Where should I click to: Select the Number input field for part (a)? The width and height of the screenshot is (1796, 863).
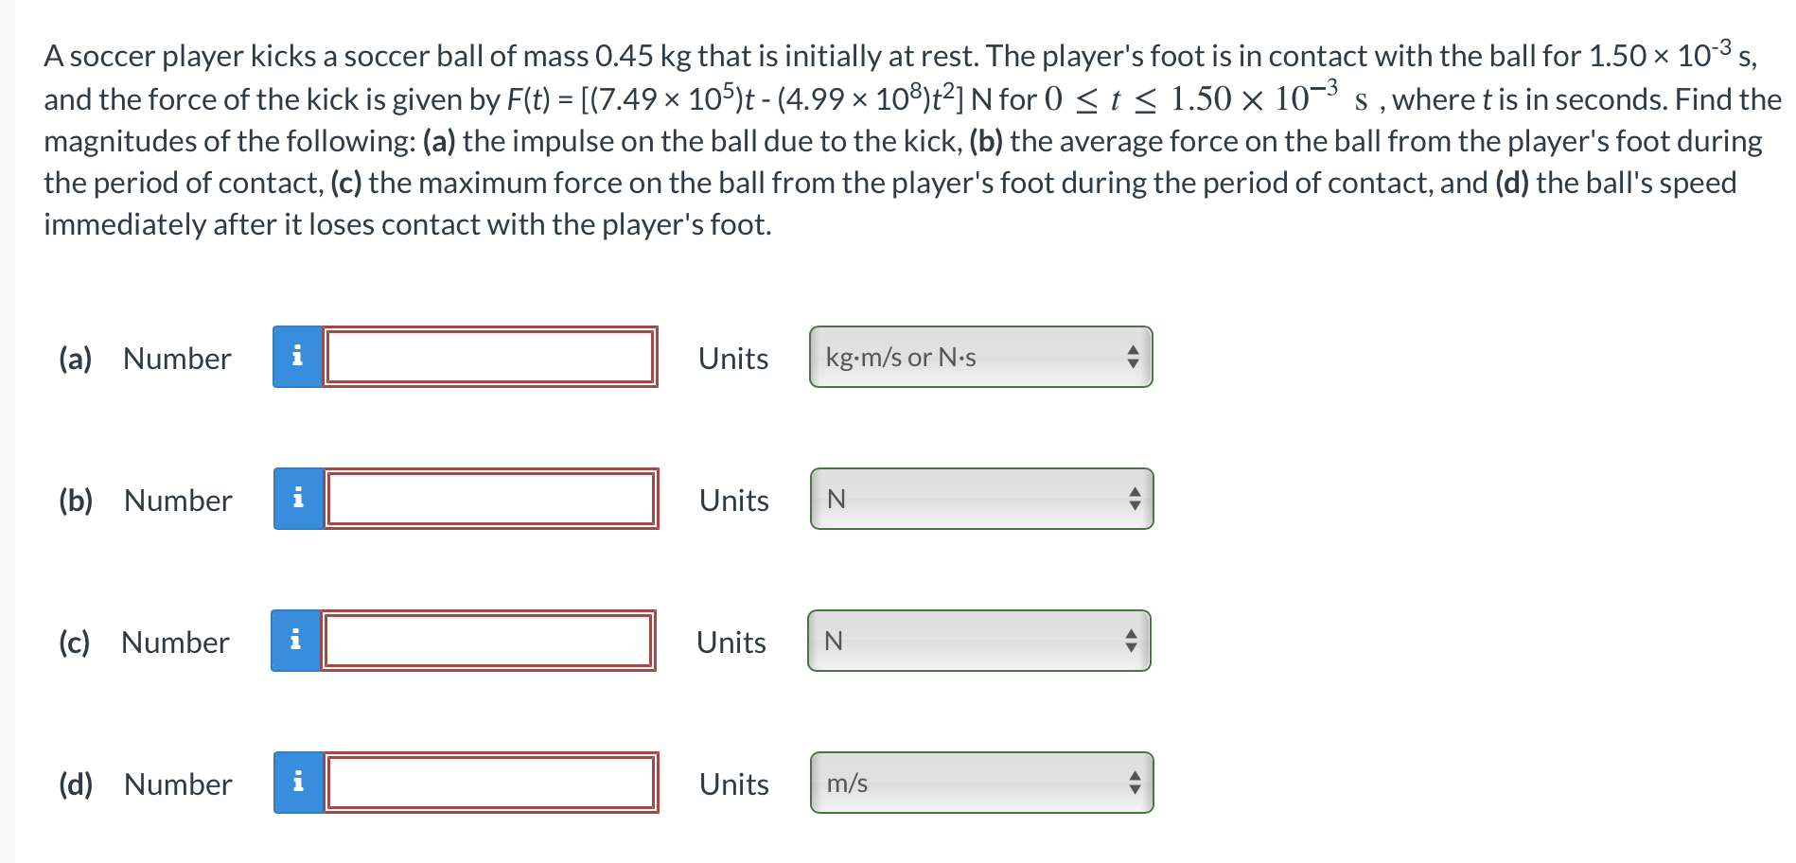click(x=489, y=358)
